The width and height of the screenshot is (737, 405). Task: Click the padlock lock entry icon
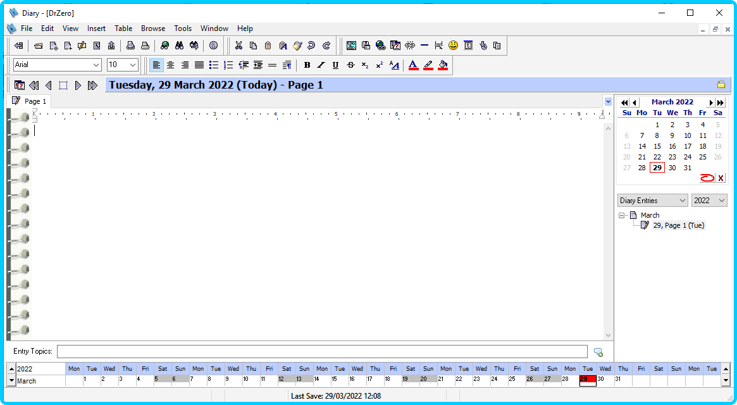pos(721,84)
